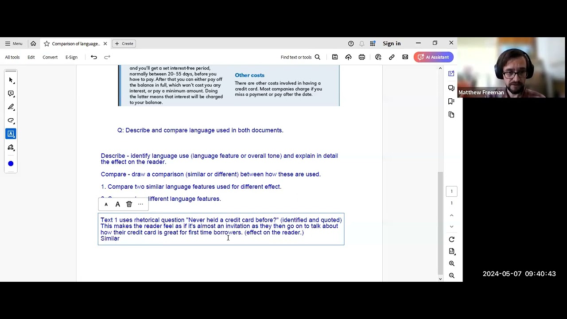Click the 'Other costs' heading

249,75
